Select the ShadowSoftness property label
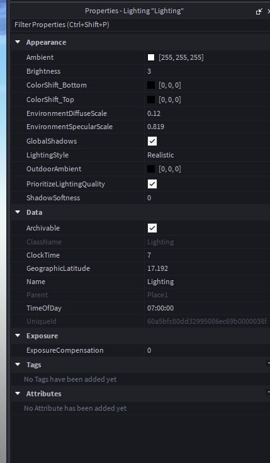Image resolution: width=270 pixels, height=463 pixels. click(x=53, y=198)
